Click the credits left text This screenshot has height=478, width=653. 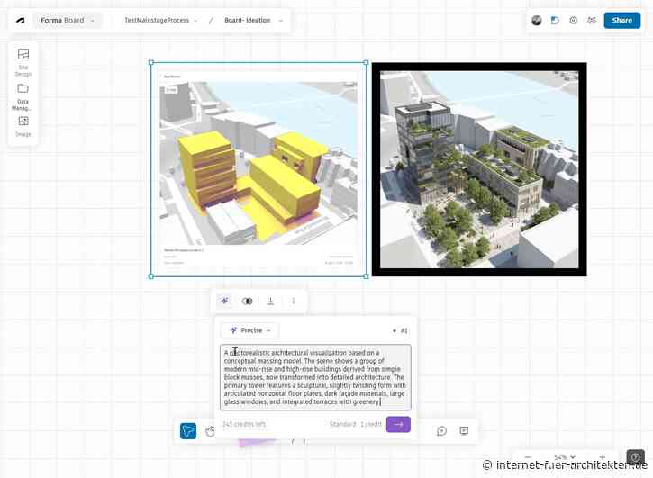point(244,424)
